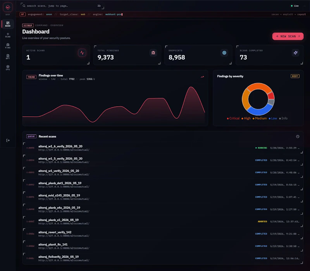Open the RPT reports sidebar item

click(8, 57)
